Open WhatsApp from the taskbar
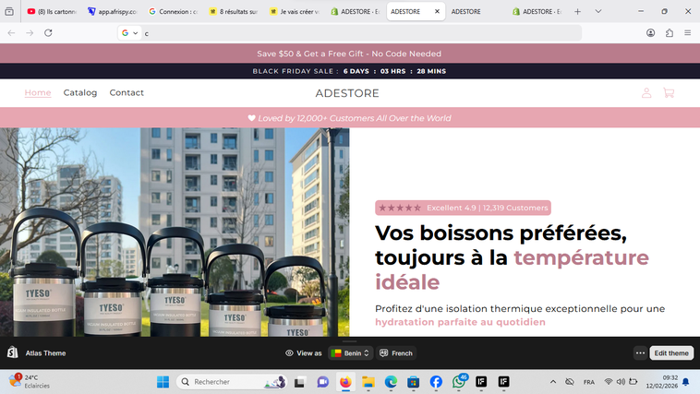The width and height of the screenshot is (700, 394). [x=459, y=382]
